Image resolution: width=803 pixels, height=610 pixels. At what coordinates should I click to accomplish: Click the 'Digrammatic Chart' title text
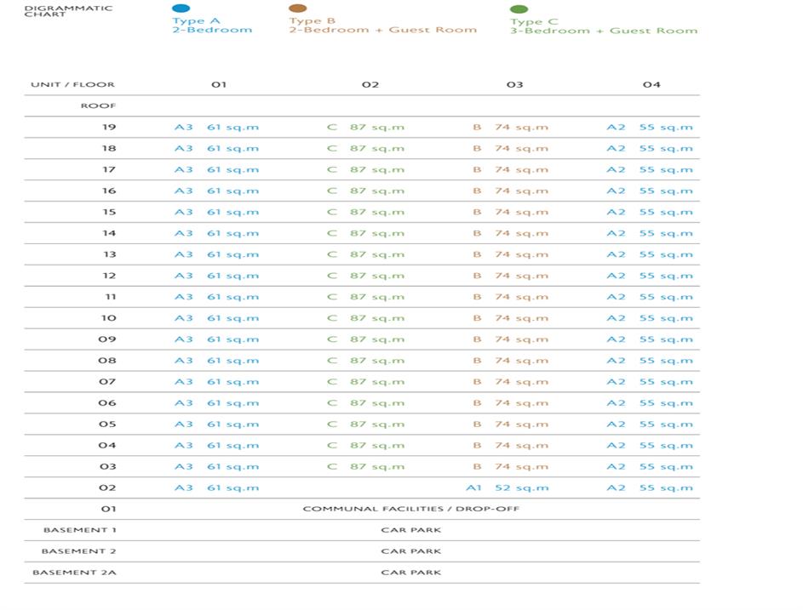(56, 11)
